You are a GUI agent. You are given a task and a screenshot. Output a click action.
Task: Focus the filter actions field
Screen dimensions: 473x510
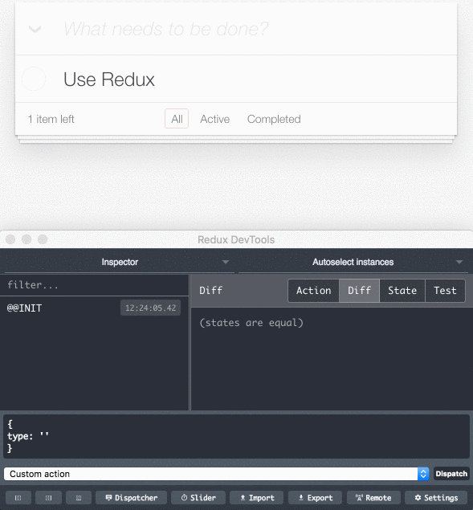pos(94,285)
